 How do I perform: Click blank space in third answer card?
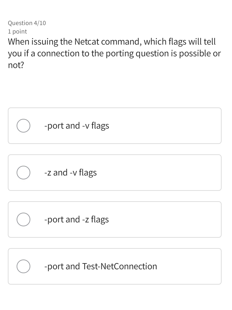169,219
